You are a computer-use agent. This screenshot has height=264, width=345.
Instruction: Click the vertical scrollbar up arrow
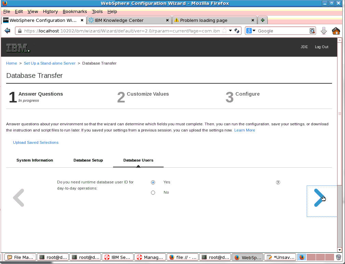(340, 40)
